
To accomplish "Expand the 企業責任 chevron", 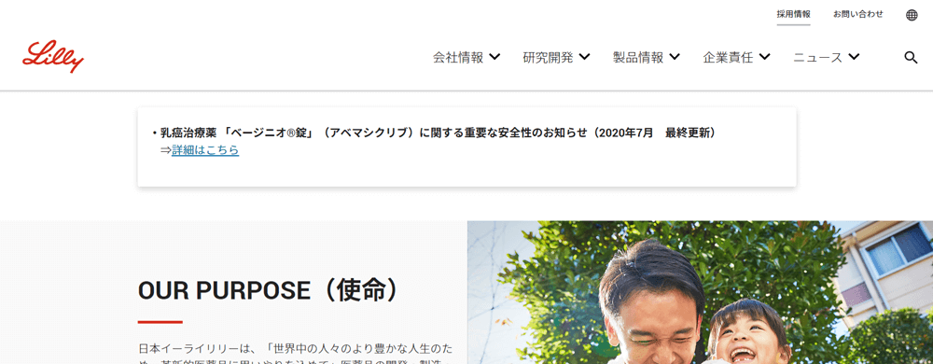I will coord(765,57).
